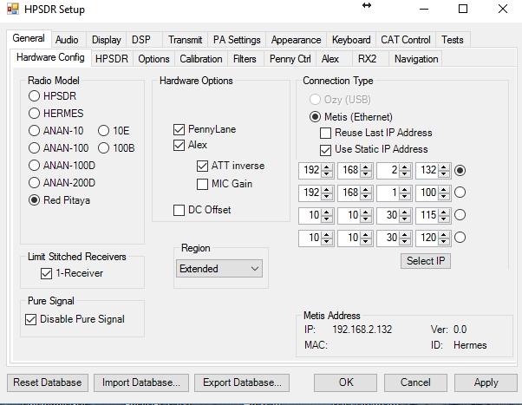Click the Apply button
The width and height of the screenshot is (522, 405).
tap(486, 382)
